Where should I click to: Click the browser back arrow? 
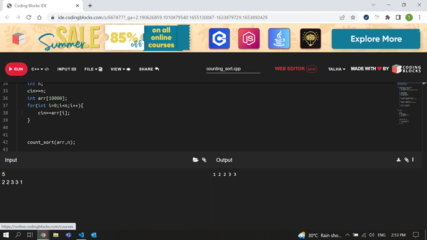[7, 17]
